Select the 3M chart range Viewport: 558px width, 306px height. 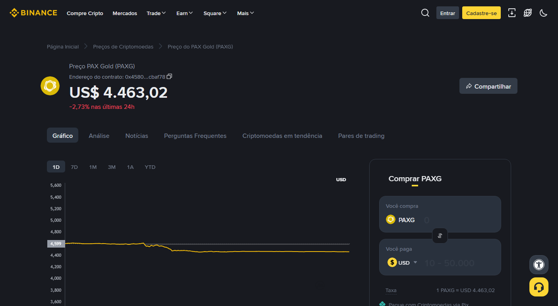112,167
